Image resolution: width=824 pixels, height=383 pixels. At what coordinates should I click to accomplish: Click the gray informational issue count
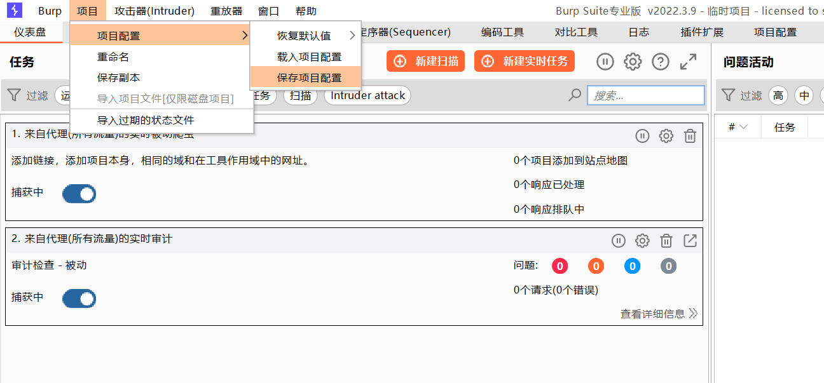(x=668, y=266)
